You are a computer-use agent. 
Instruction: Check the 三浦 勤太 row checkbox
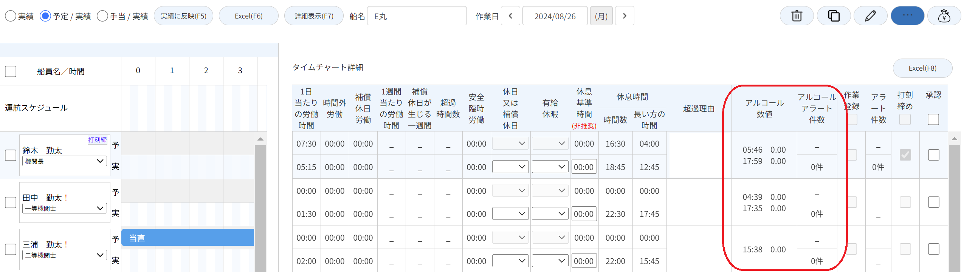[11, 249]
